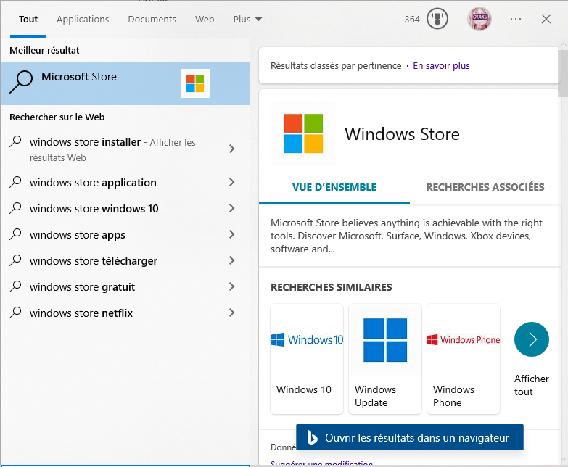Open the En savoir plus link
568x467 pixels.
pyautogui.click(x=441, y=65)
